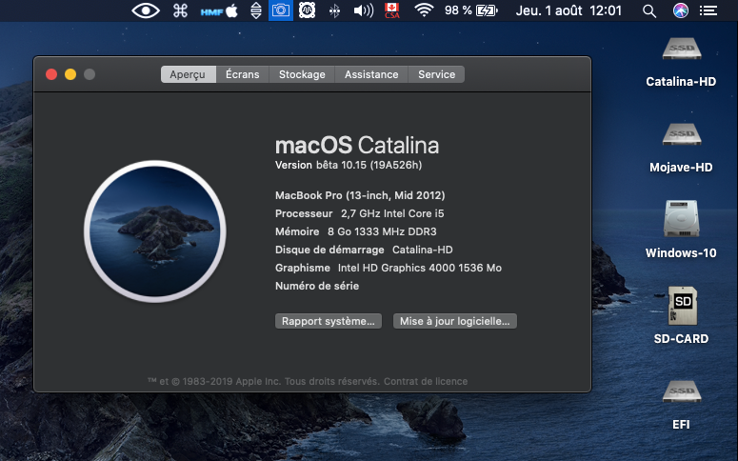Click the MacBook Pro (13-inch, Mid 2012) text
The image size is (738, 461).
(x=360, y=195)
